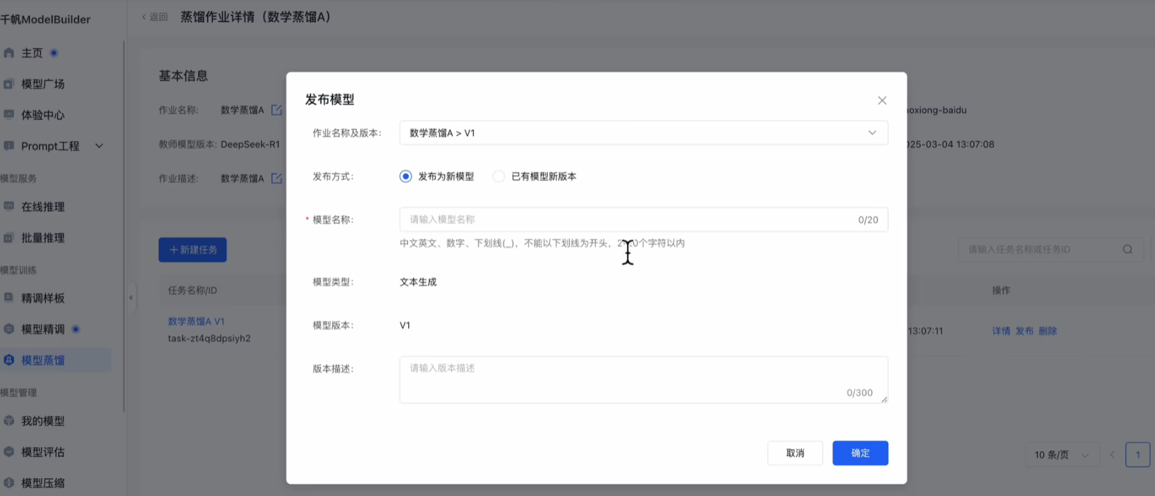Select 发布为新模型 radio option
The width and height of the screenshot is (1155, 496).
pos(406,176)
